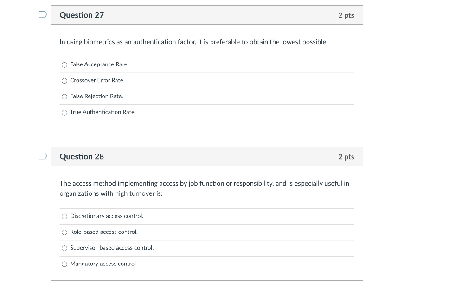The image size is (475, 283).
Task: Click the 2 pts label on Question 27
Action: [346, 15]
